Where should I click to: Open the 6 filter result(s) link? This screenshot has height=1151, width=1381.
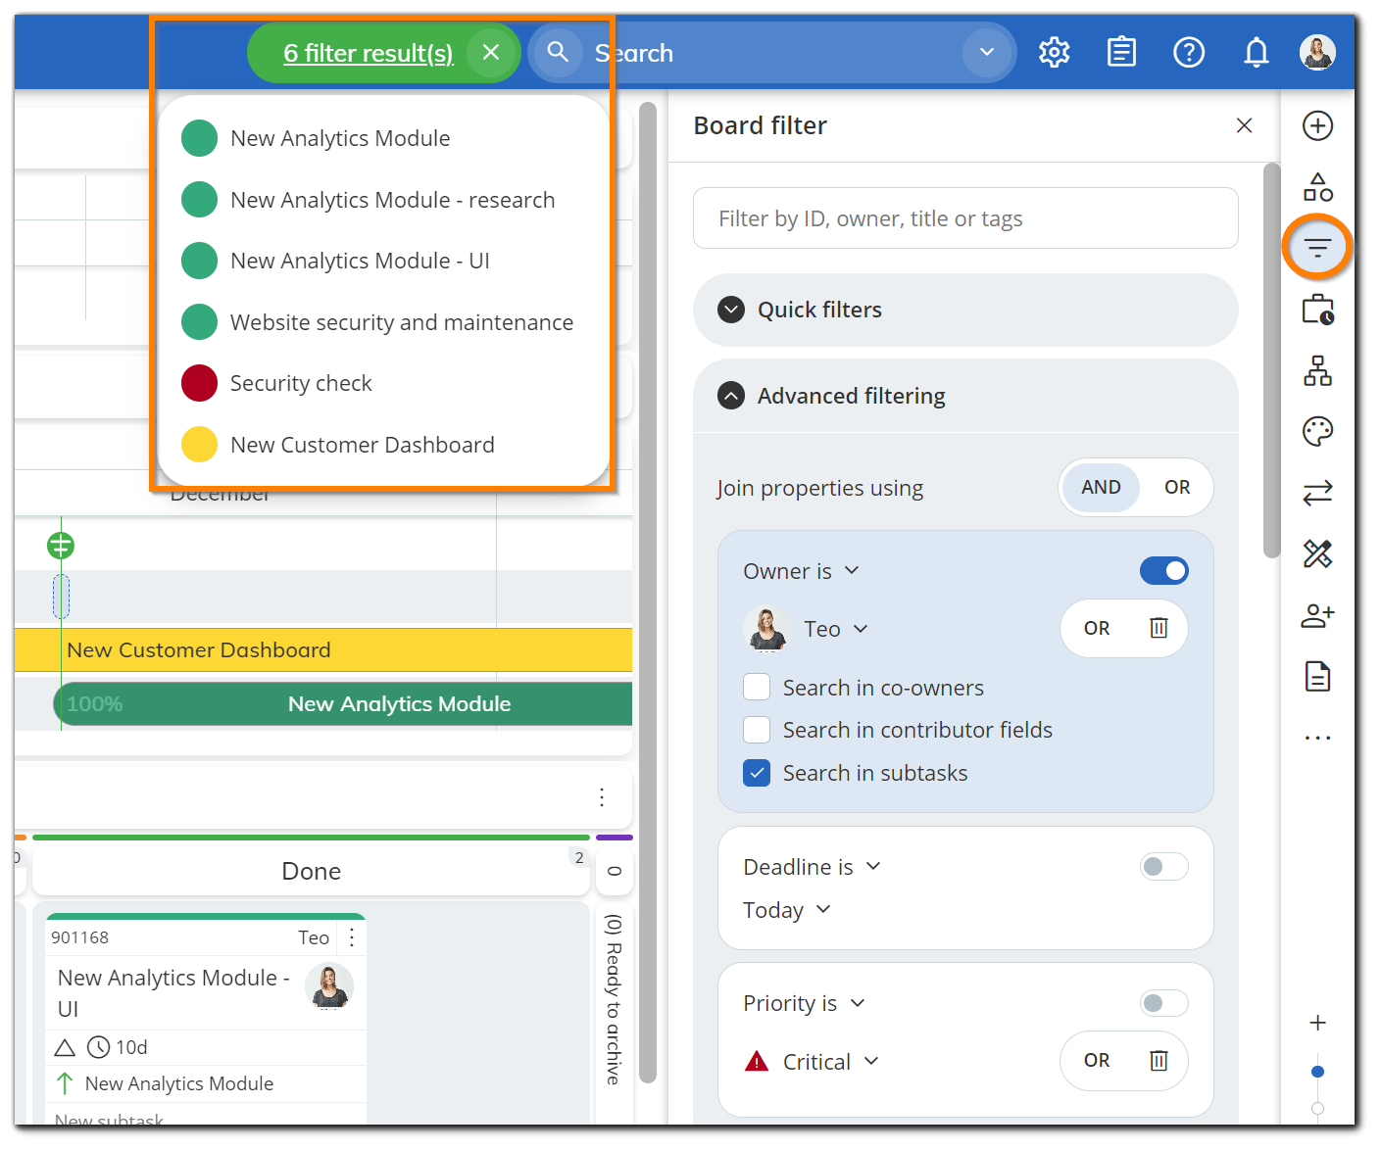click(x=368, y=53)
